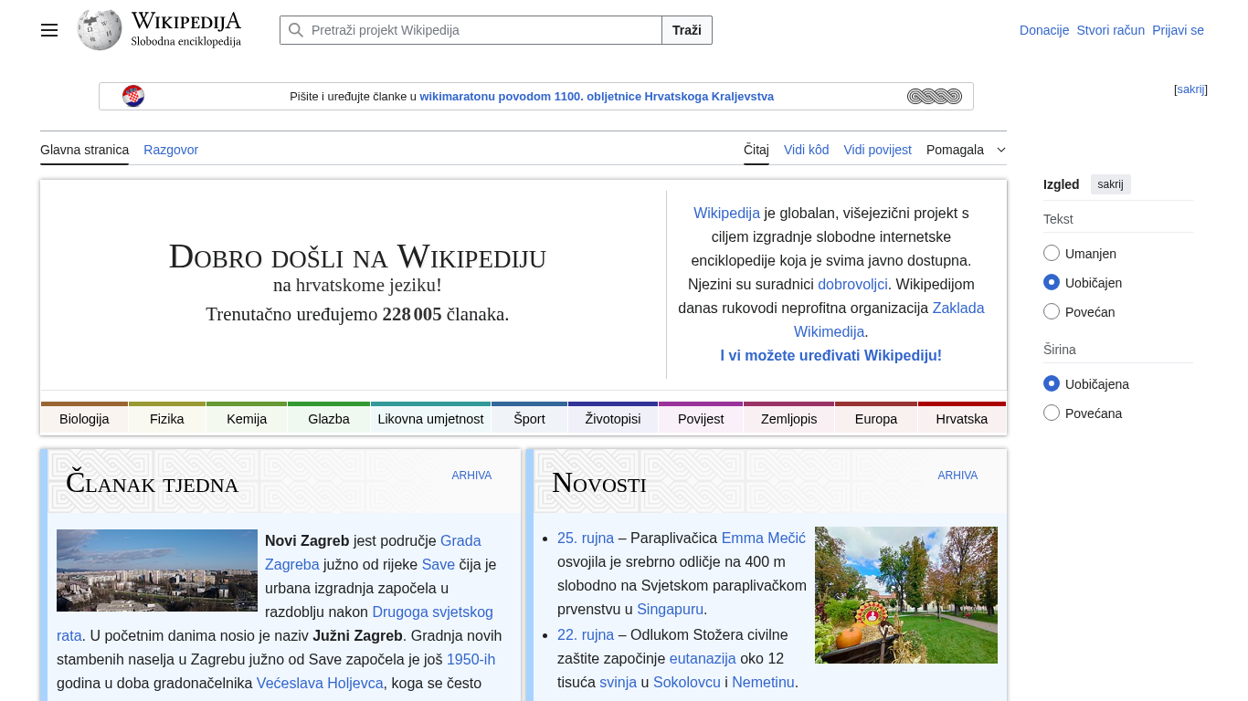Image resolution: width=1248 pixels, height=701 pixels.
Task: Follow the Prijavi se login link
Action: pyautogui.click(x=1178, y=30)
